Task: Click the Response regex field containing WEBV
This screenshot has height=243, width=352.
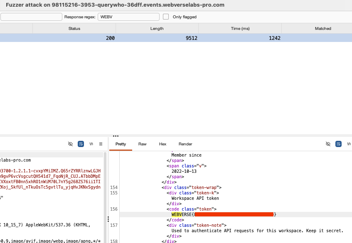Action: [128, 17]
